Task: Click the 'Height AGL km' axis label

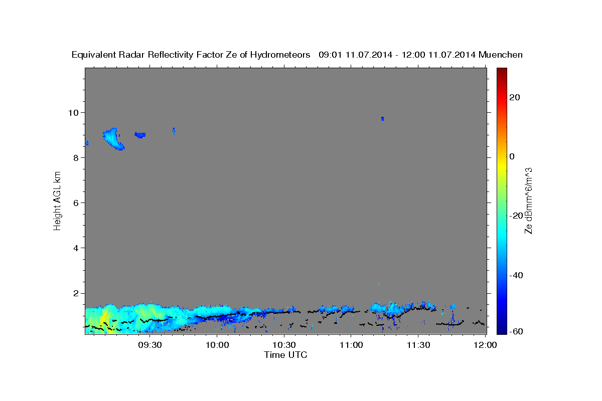Action: [58, 200]
